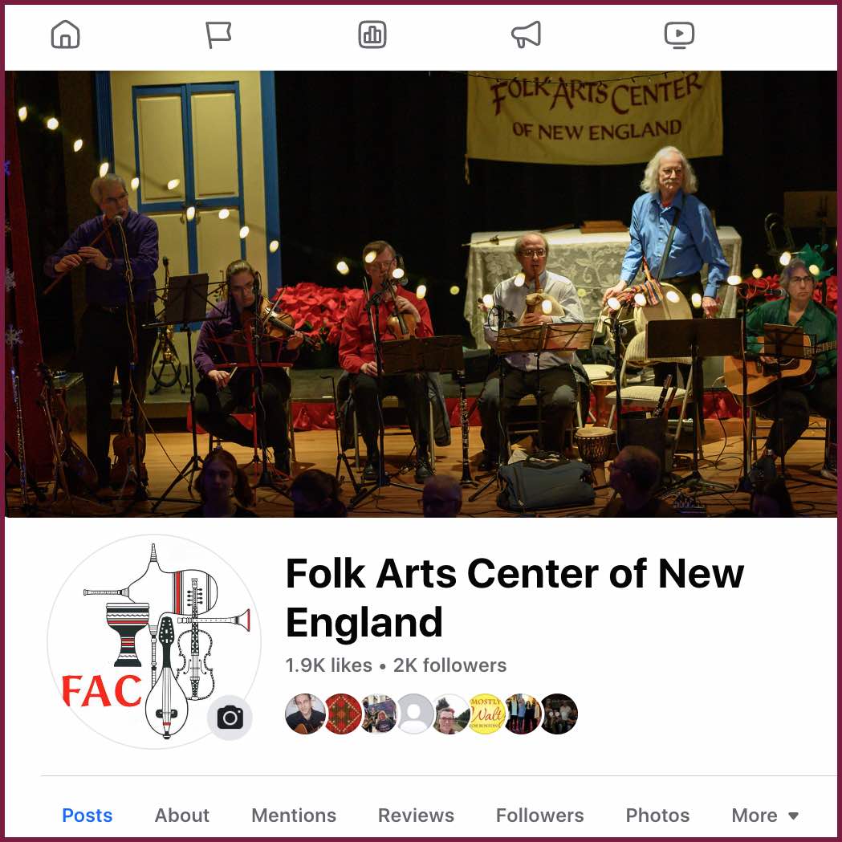Viewport: 842px width, 842px height.
Task: Open the FAC profile picture
Action: [154, 641]
